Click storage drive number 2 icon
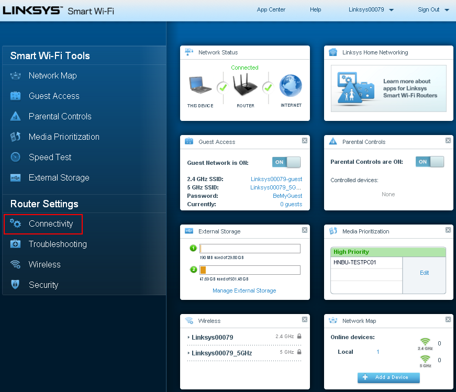 click(193, 270)
